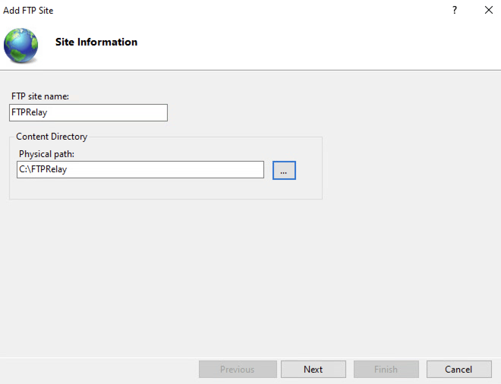501x384 pixels.
Task: Click Next to proceed in the wizard
Action: tap(313, 369)
